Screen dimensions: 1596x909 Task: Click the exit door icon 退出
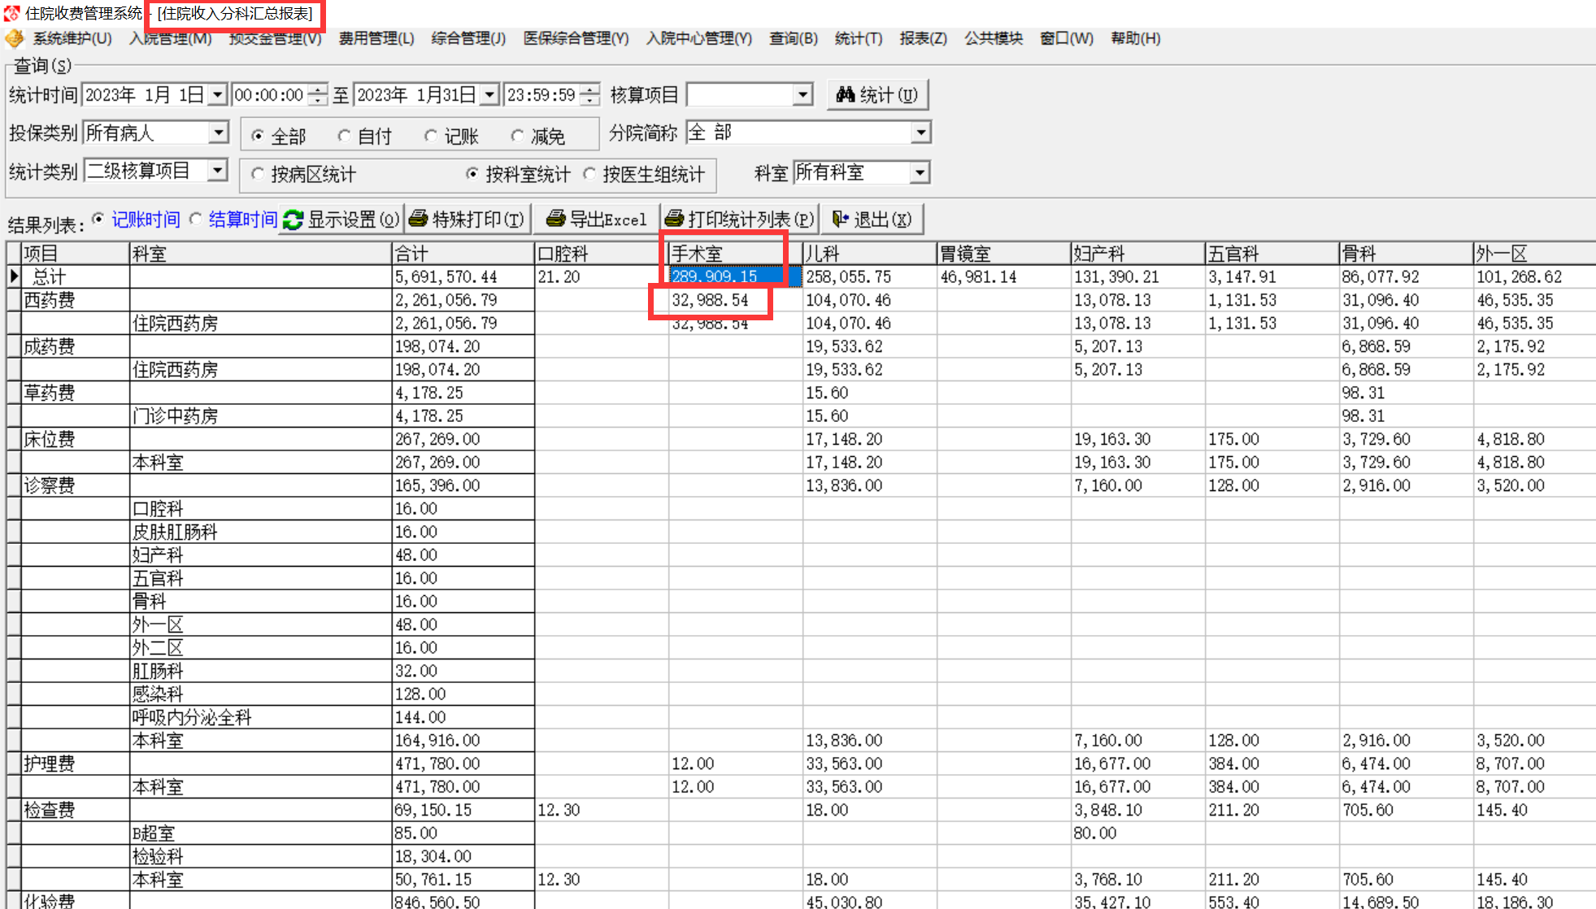click(841, 219)
